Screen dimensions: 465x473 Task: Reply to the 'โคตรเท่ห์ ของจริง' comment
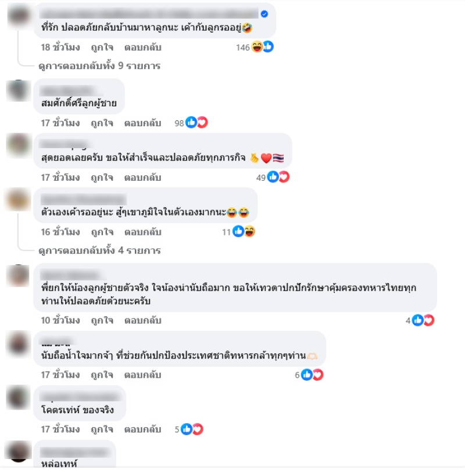tap(143, 429)
